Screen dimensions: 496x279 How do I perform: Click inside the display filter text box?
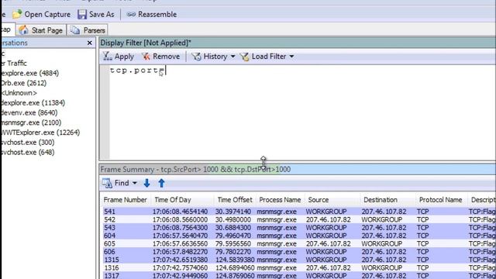[302, 112]
